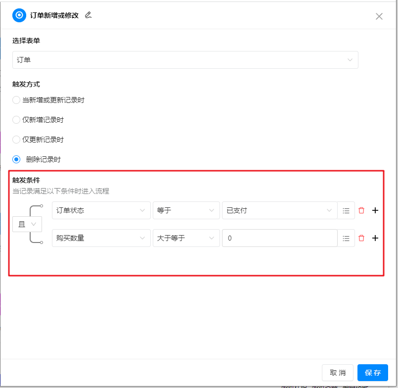The height and width of the screenshot is (388, 398).
Task: Click the edit pencil icon beside the title
Action: click(88, 15)
